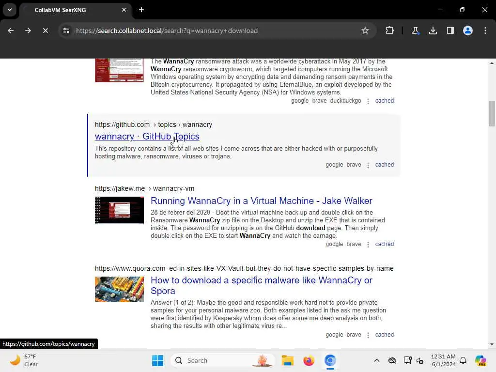This screenshot has width=496, height=372.
Task: Expand options dots on WannaCry attack result
Action: pos(368,101)
